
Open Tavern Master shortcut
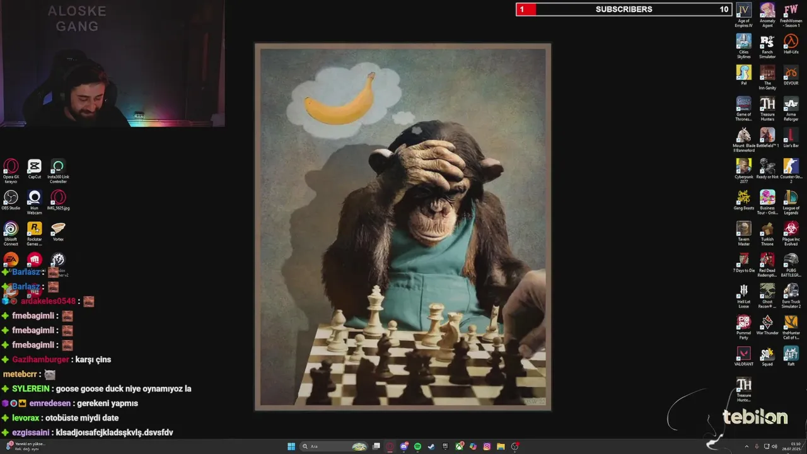[x=744, y=233]
